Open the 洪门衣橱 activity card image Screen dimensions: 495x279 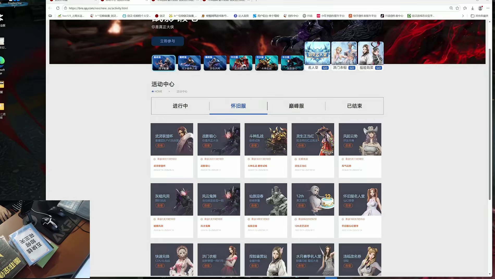219,259
